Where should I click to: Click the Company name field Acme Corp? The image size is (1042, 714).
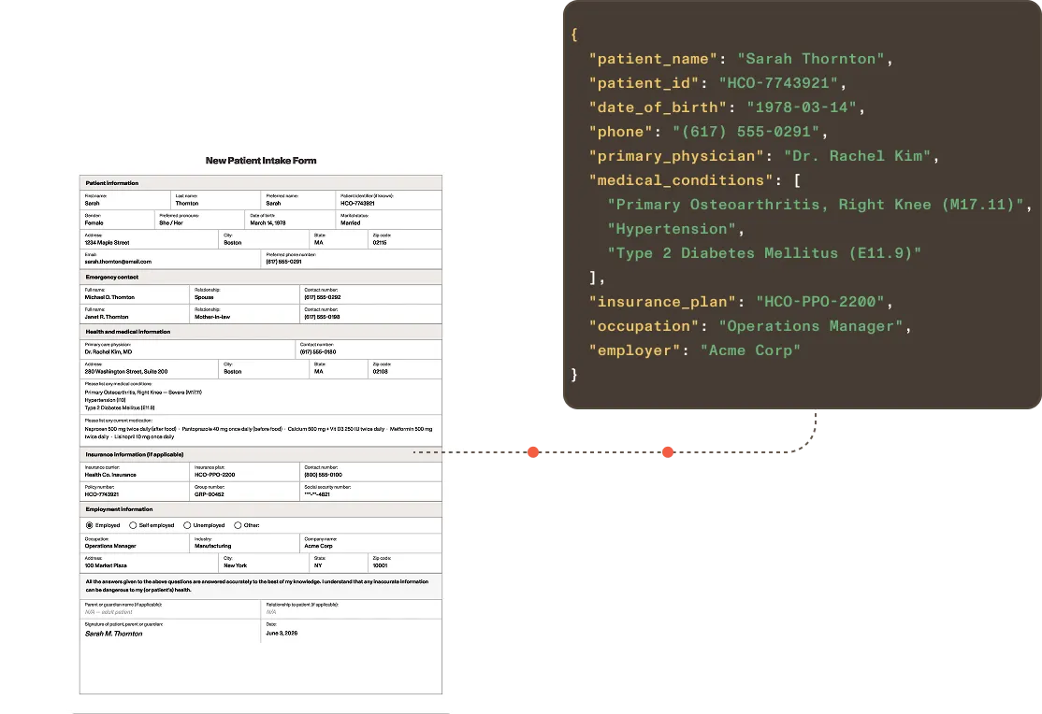(370, 543)
